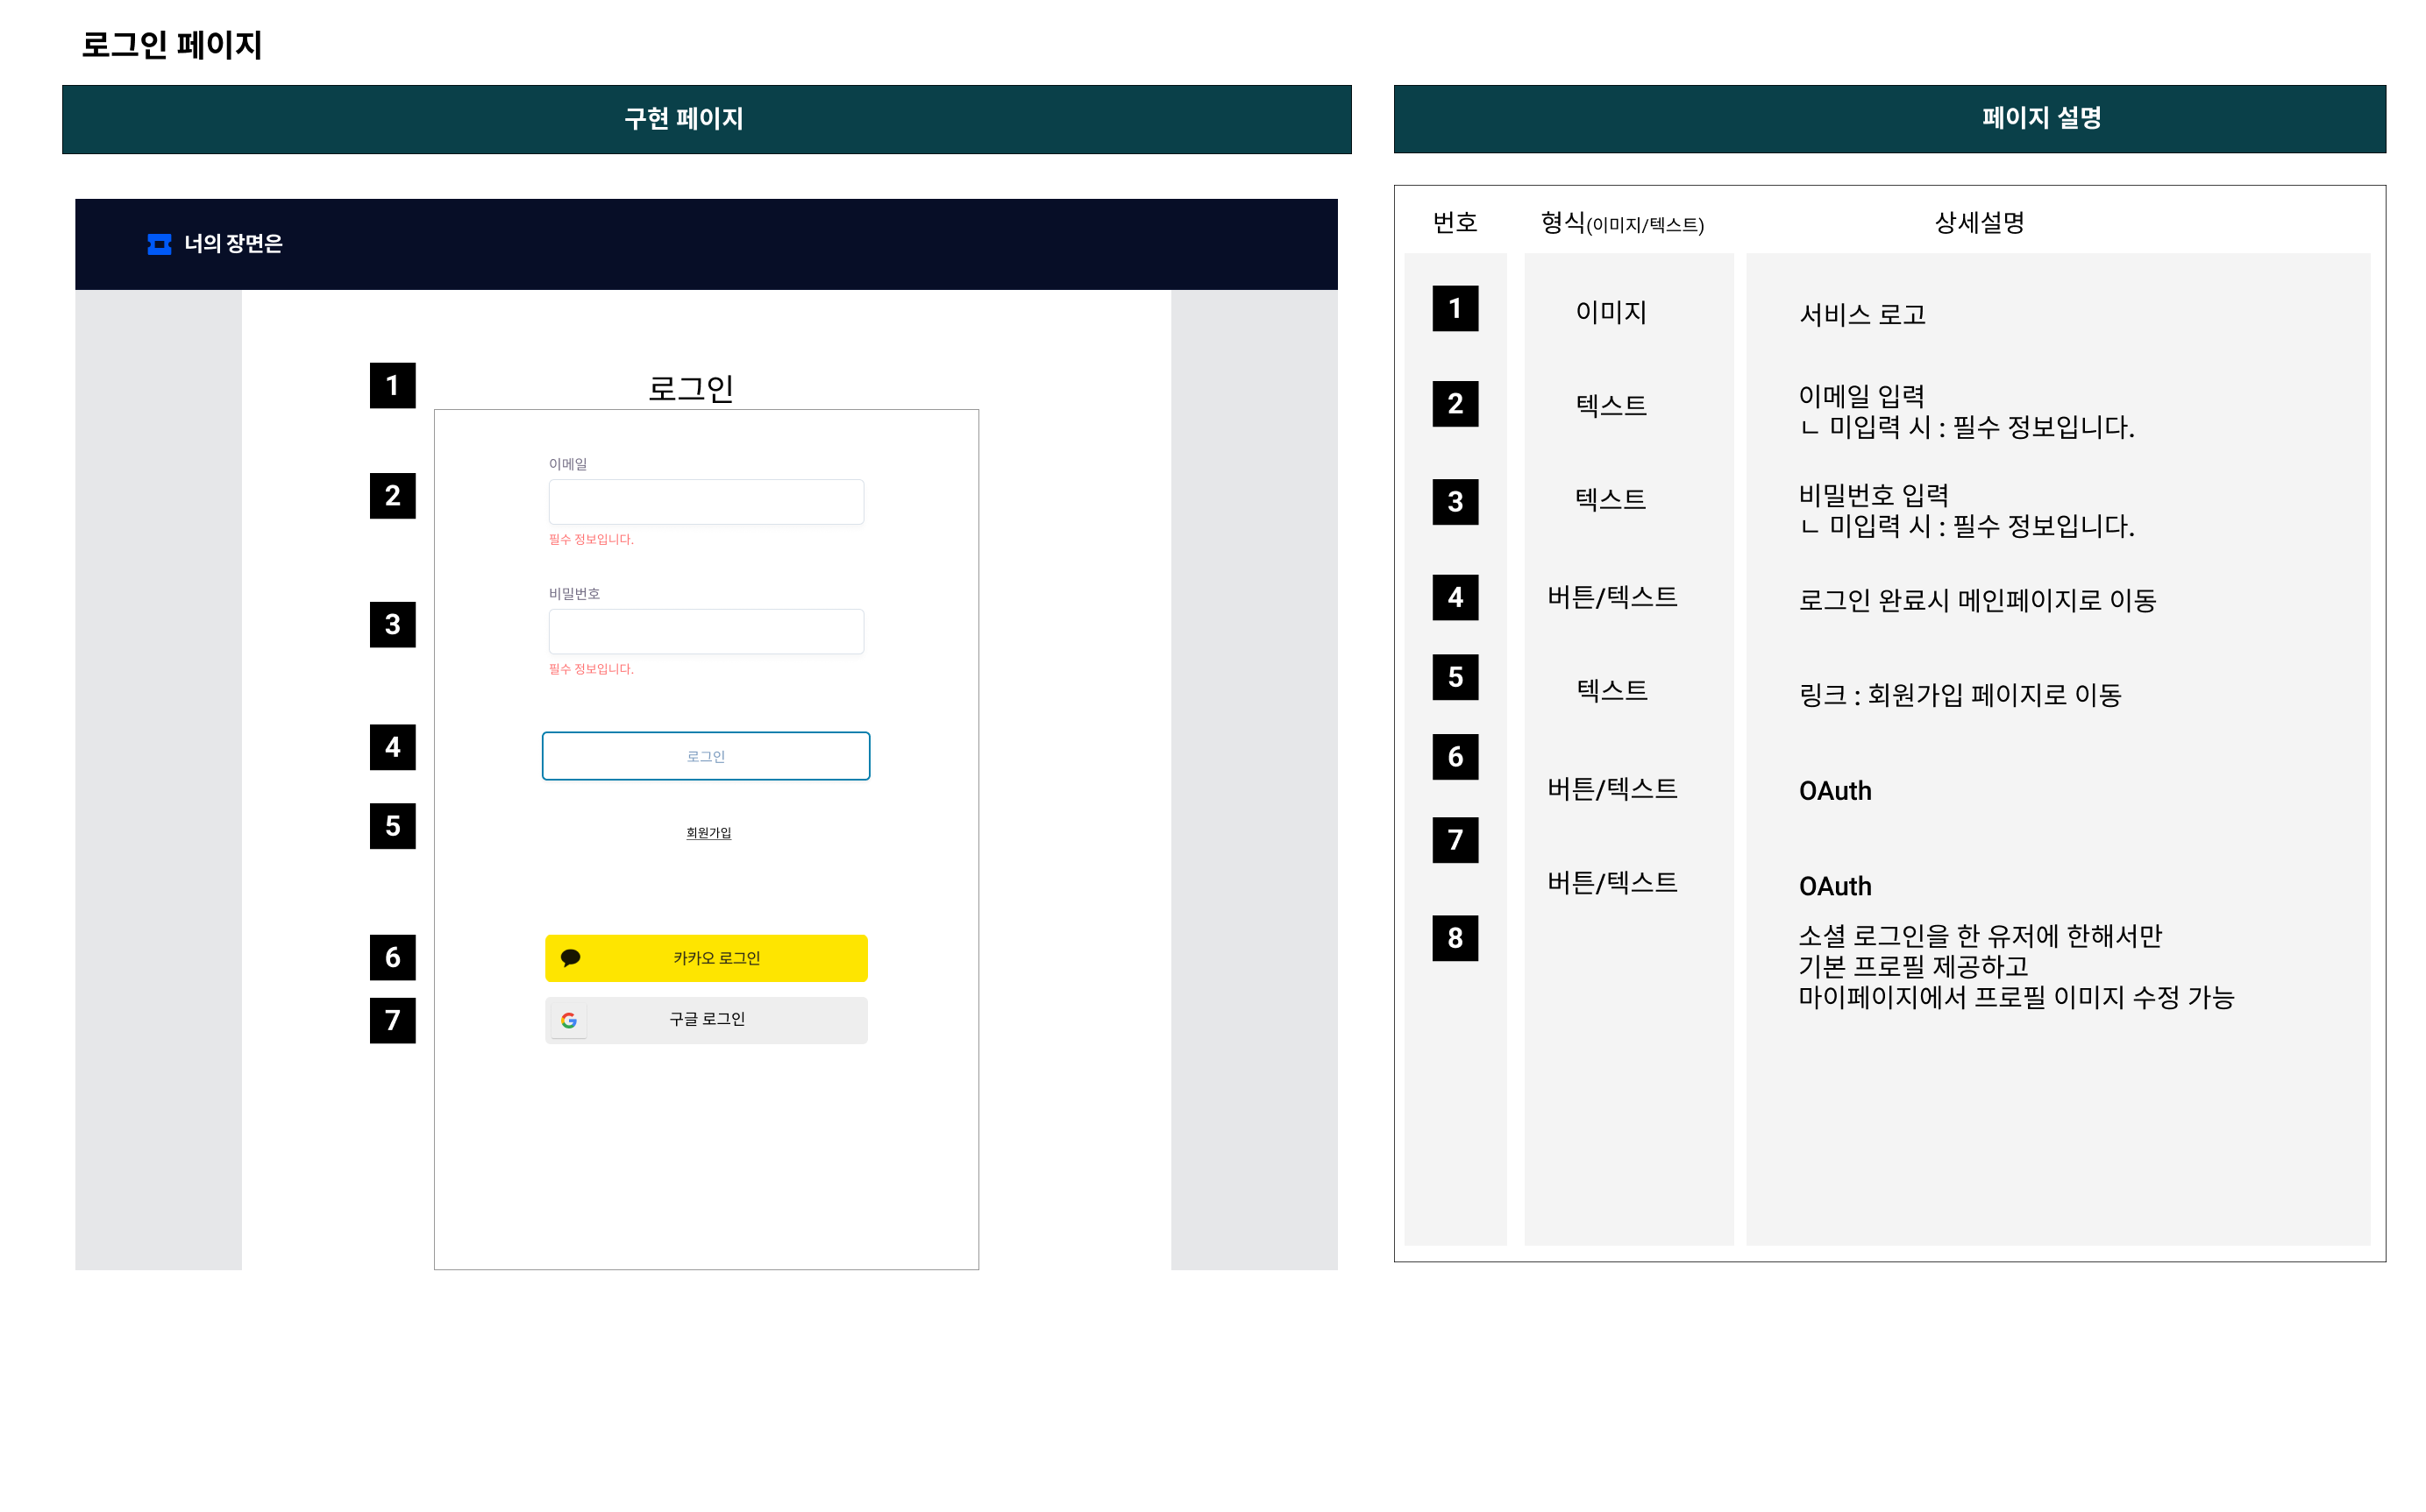Click the 로그인 heading above the form

point(691,388)
